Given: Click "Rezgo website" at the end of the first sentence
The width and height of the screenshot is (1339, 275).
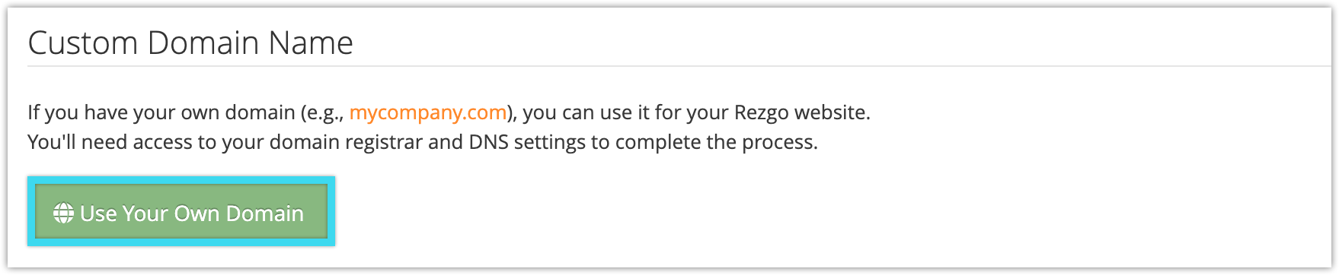Looking at the screenshot, I should coord(802,112).
